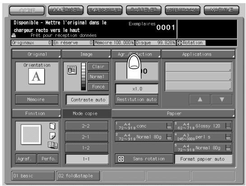Viewport: 246px width, 186px height.
Task: Select the corner-fold page finishing icon
Action: pyautogui.click(x=52, y=136)
